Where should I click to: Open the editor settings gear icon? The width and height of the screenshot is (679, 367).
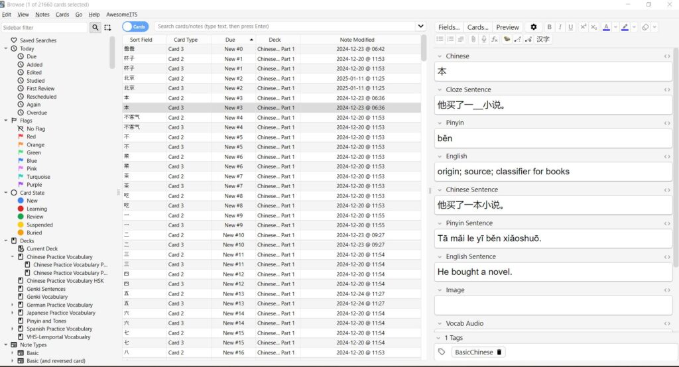point(534,27)
